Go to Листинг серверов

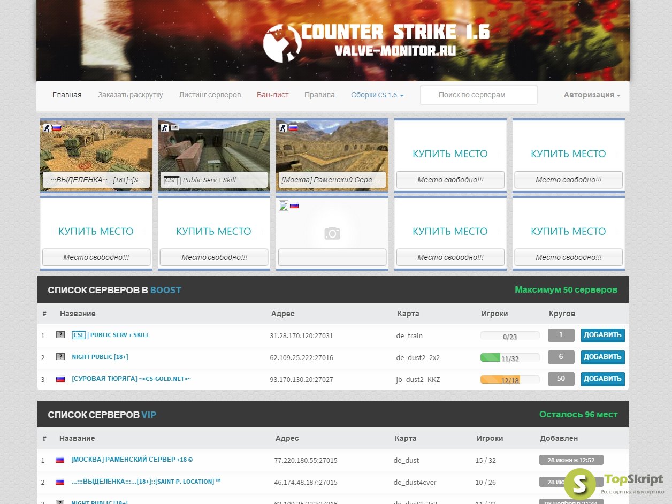coord(210,95)
